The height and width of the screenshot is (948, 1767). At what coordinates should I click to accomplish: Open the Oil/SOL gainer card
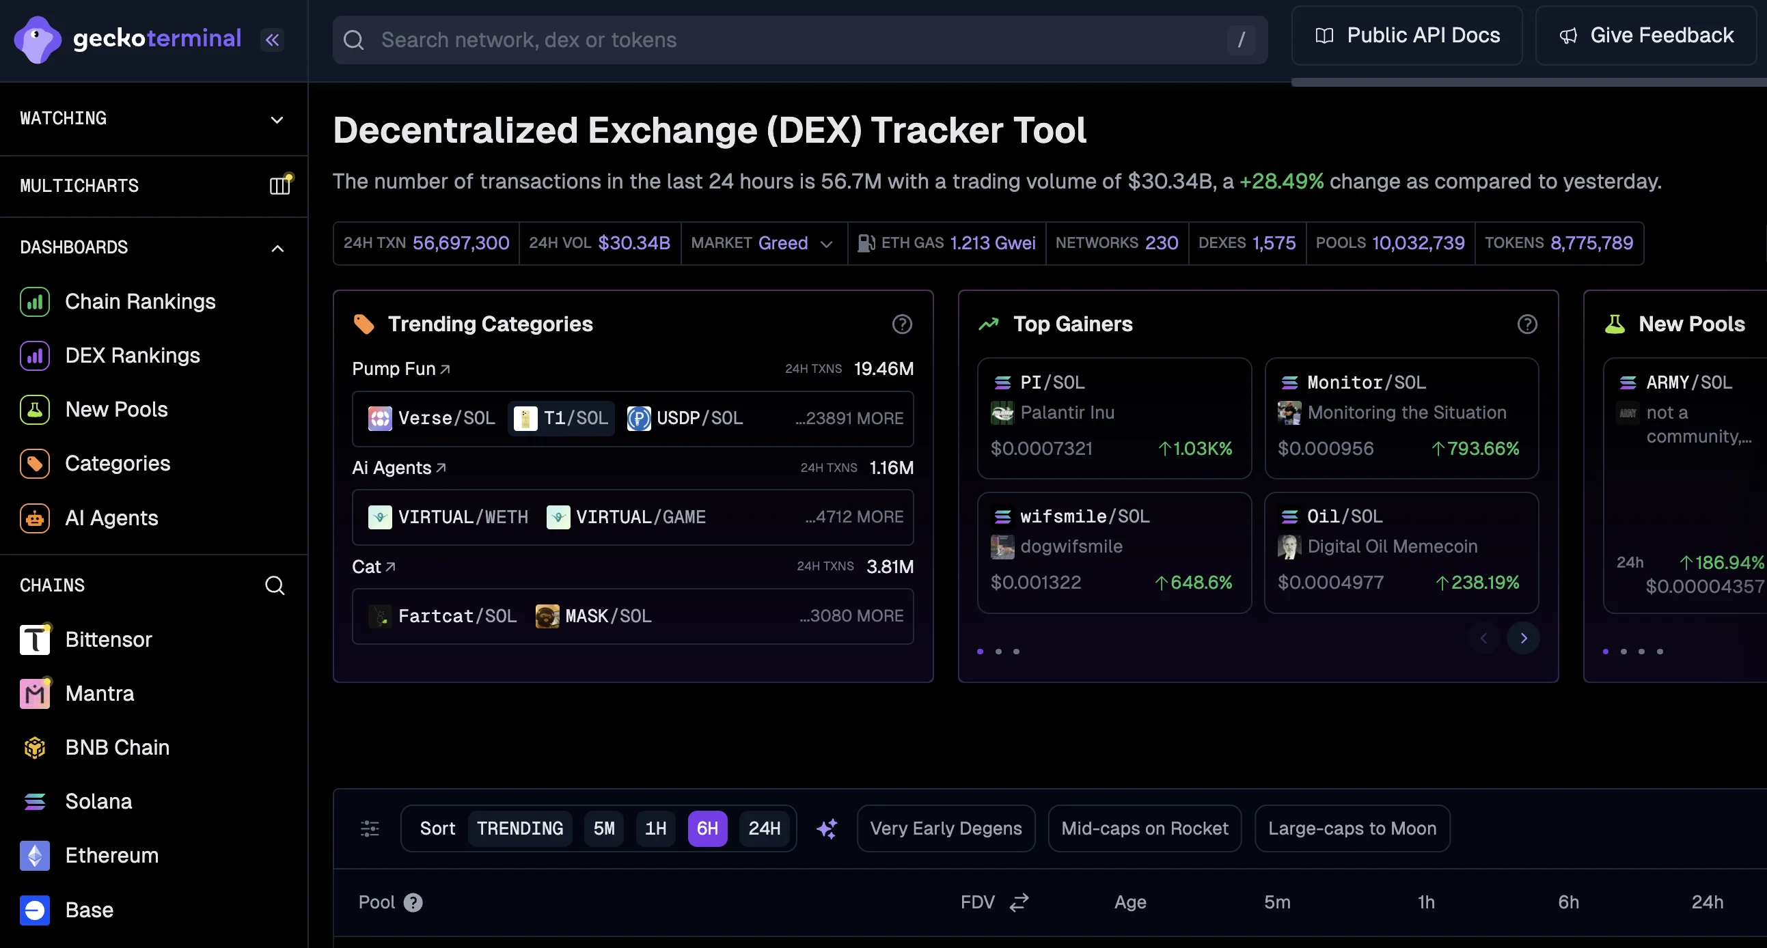1401,553
